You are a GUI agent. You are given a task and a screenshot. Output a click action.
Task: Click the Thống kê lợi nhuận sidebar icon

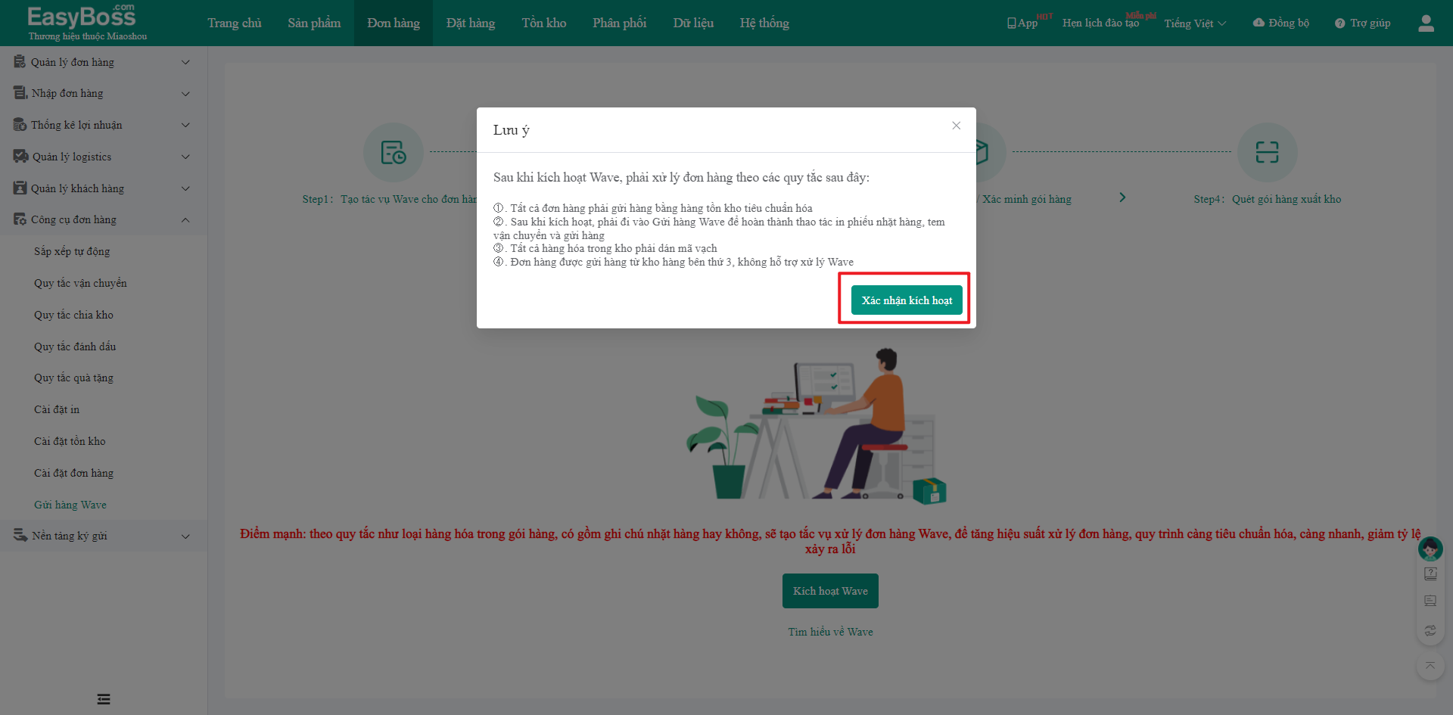(x=20, y=124)
